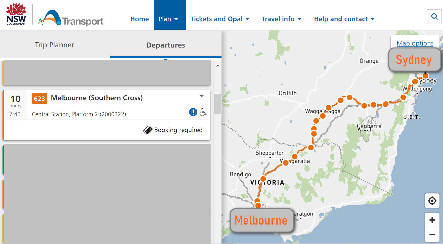Screen dimensions: 443x244
Task: Expand the 623 Melbourne service details
Action: click(202, 96)
